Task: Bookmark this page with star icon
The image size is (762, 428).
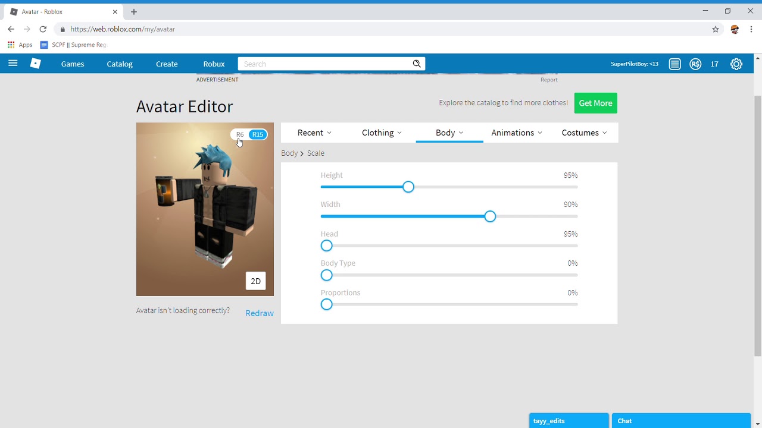Action: coord(716,29)
